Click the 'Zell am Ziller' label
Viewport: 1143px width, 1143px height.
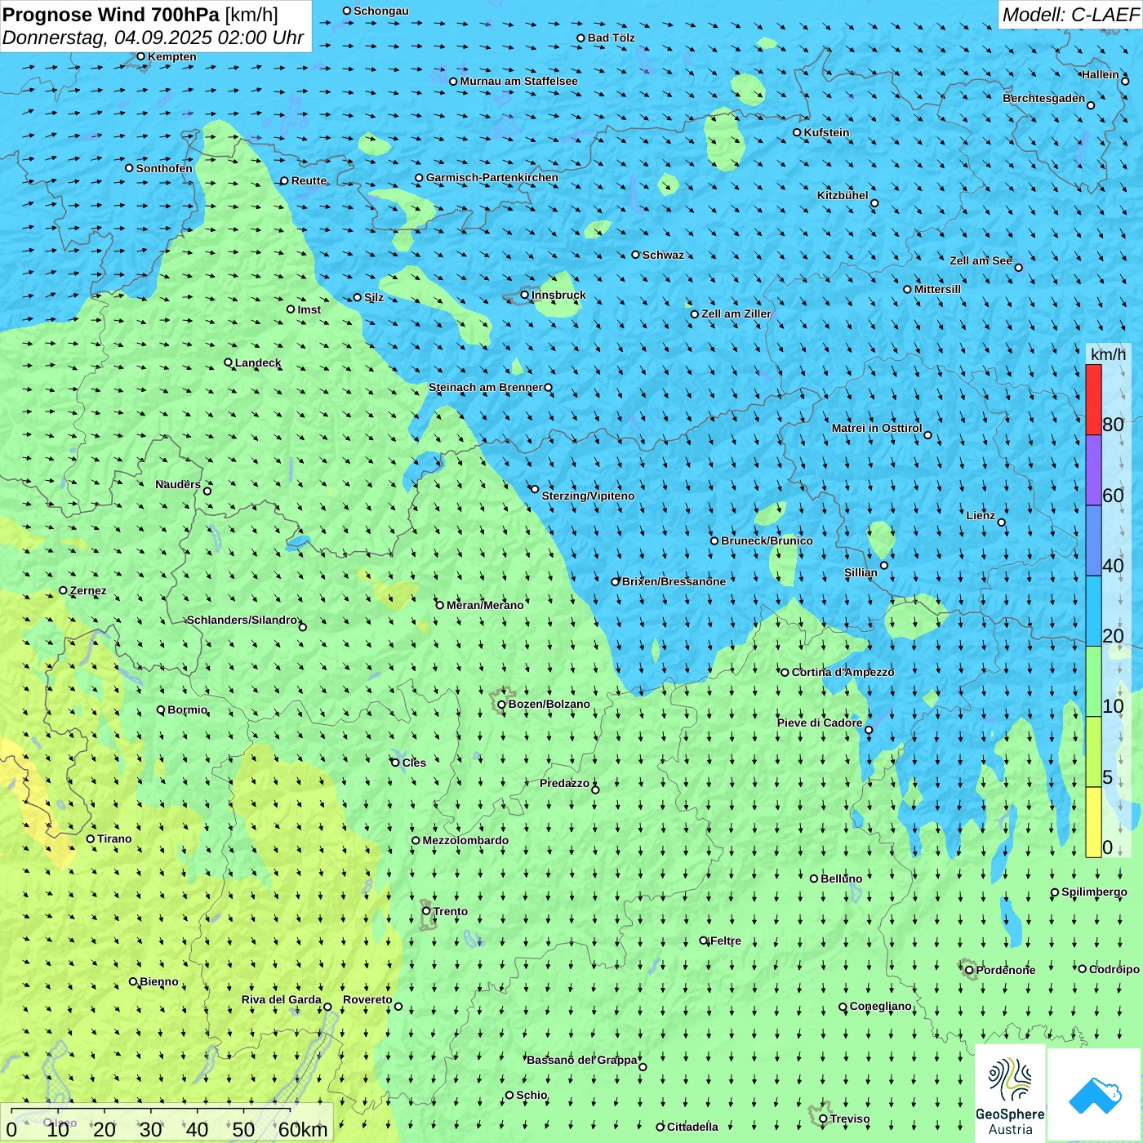[x=736, y=314]
